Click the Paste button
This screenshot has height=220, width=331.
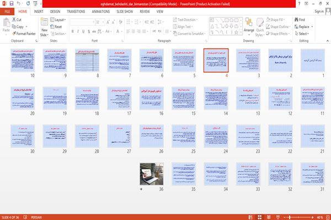click(x=6, y=25)
